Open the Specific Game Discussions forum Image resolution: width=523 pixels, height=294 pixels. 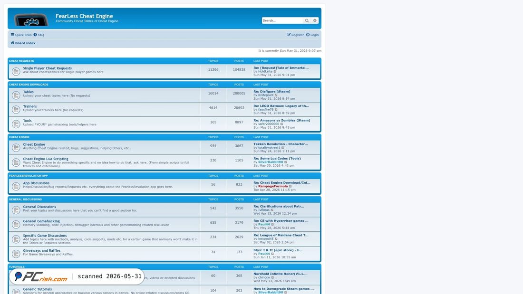(45, 236)
